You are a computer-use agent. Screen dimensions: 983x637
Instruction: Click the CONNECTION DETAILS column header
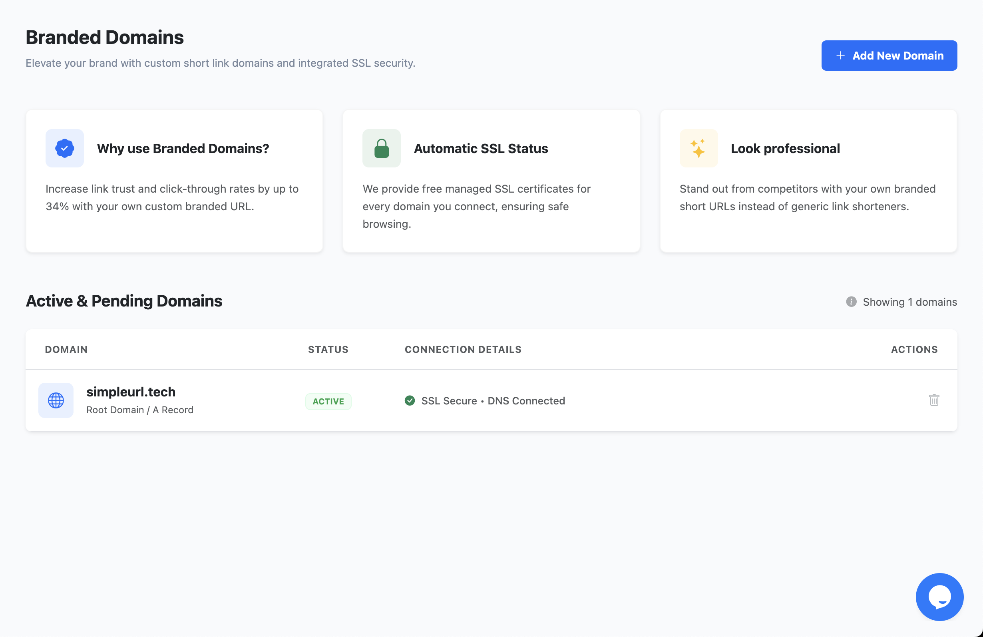[x=463, y=350]
